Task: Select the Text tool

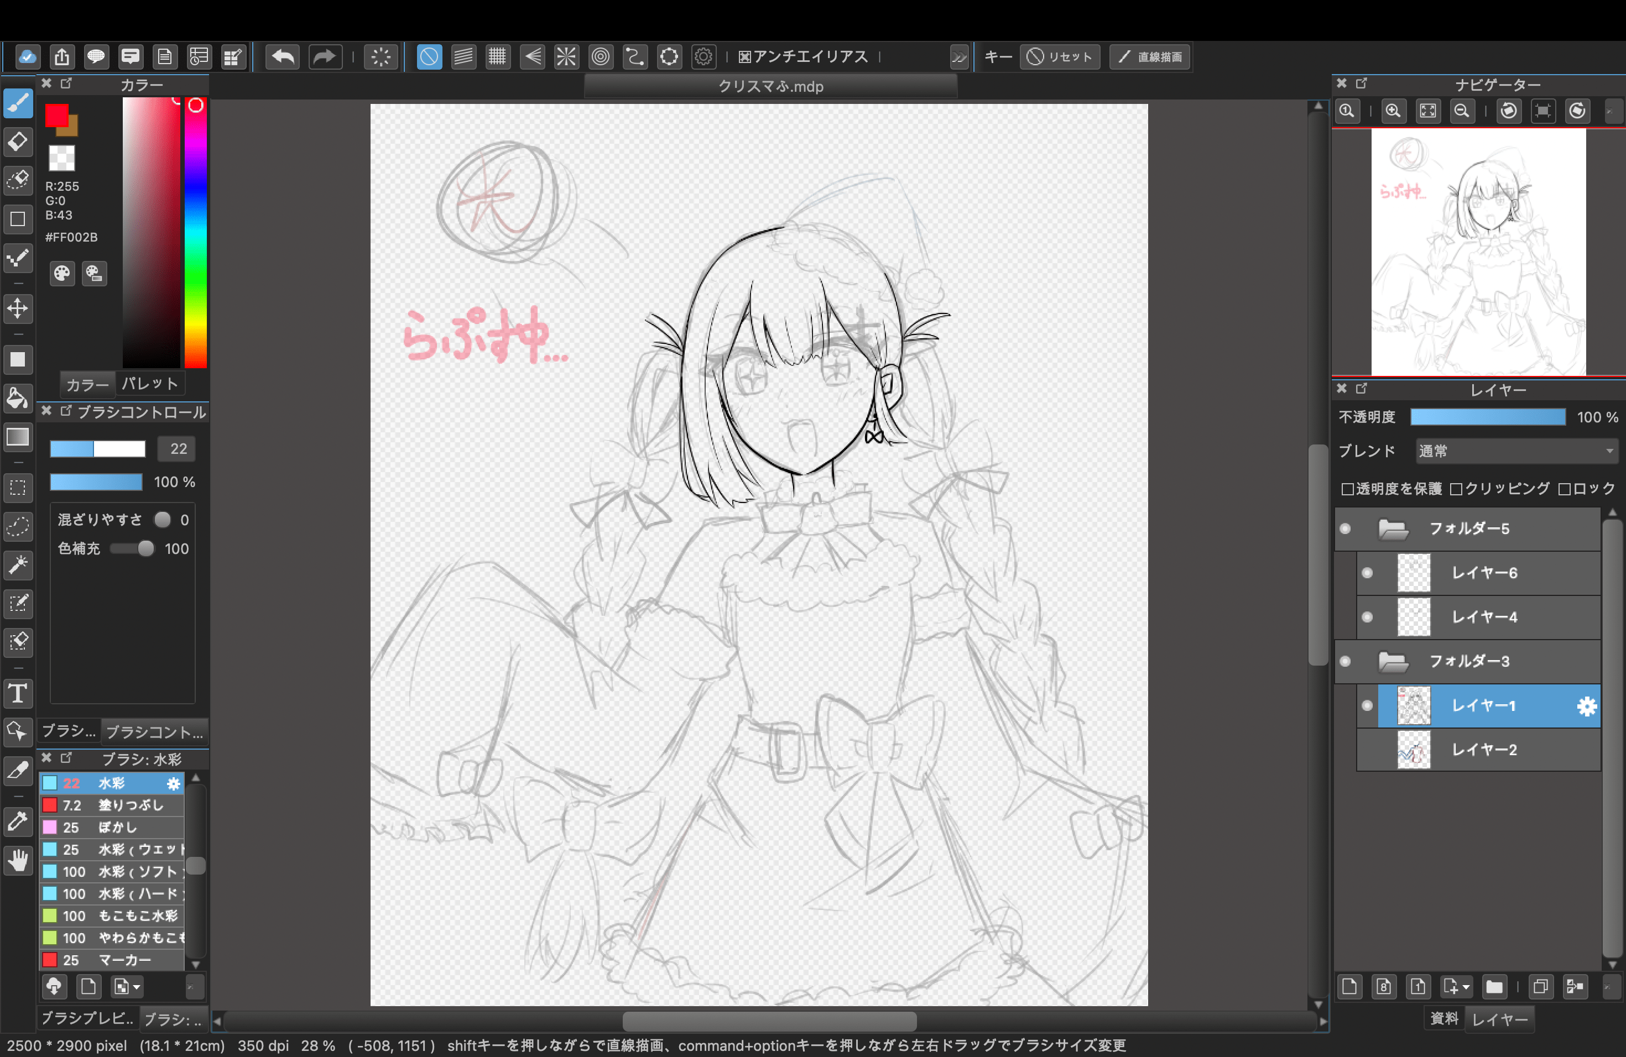Action: coord(18,694)
